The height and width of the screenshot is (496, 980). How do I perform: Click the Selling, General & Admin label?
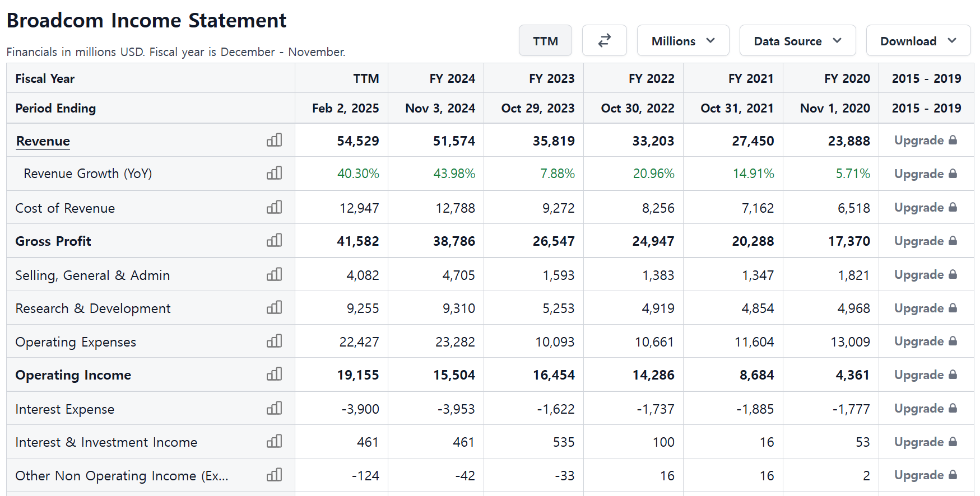click(x=92, y=275)
